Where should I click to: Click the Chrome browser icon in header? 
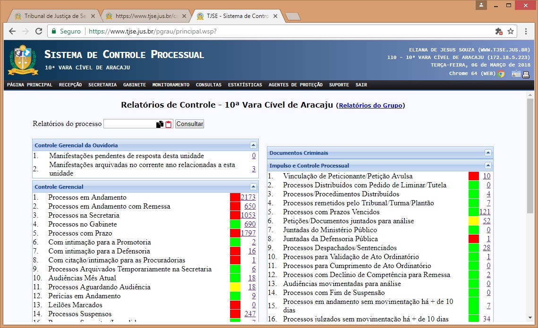tap(501, 74)
